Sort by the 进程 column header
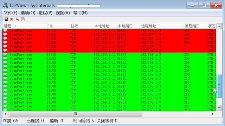The width and height of the screenshot is (225, 126). tap(24, 26)
